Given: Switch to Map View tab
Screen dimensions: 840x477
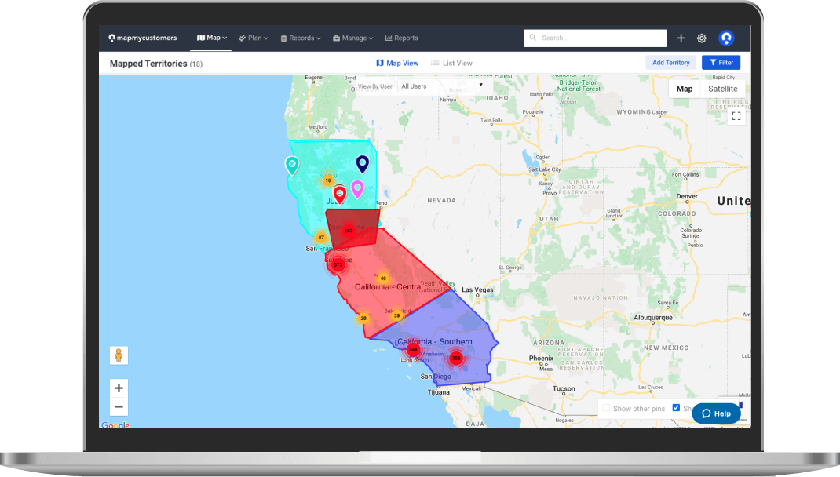Looking at the screenshot, I should 397,64.
